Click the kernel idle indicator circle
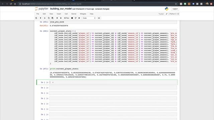The image size is (214, 120). (x=178, y=14)
